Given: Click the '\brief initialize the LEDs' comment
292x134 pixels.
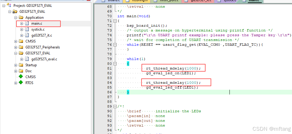Looking at the screenshot, I should tap(164, 111).
